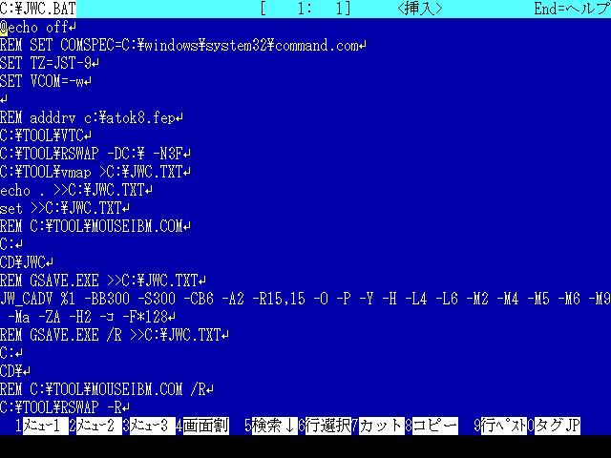Click the カット cut function key

point(381,427)
